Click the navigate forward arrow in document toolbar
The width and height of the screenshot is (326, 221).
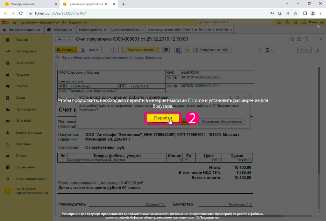(x=69, y=39)
